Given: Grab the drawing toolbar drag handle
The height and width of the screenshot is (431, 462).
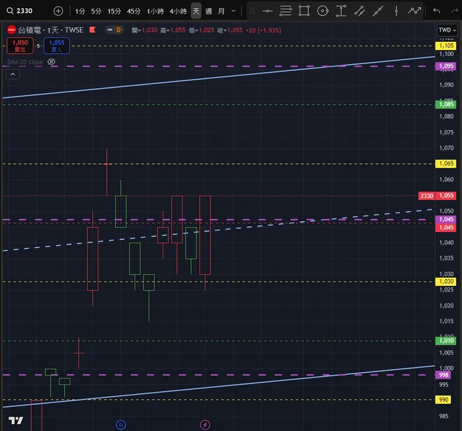Looking at the screenshot, I should [x=252, y=11].
